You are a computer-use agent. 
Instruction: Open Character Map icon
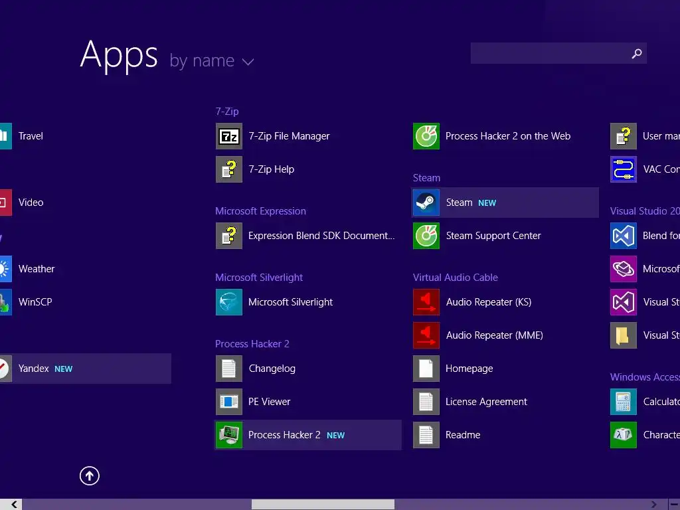click(x=624, y=434)
